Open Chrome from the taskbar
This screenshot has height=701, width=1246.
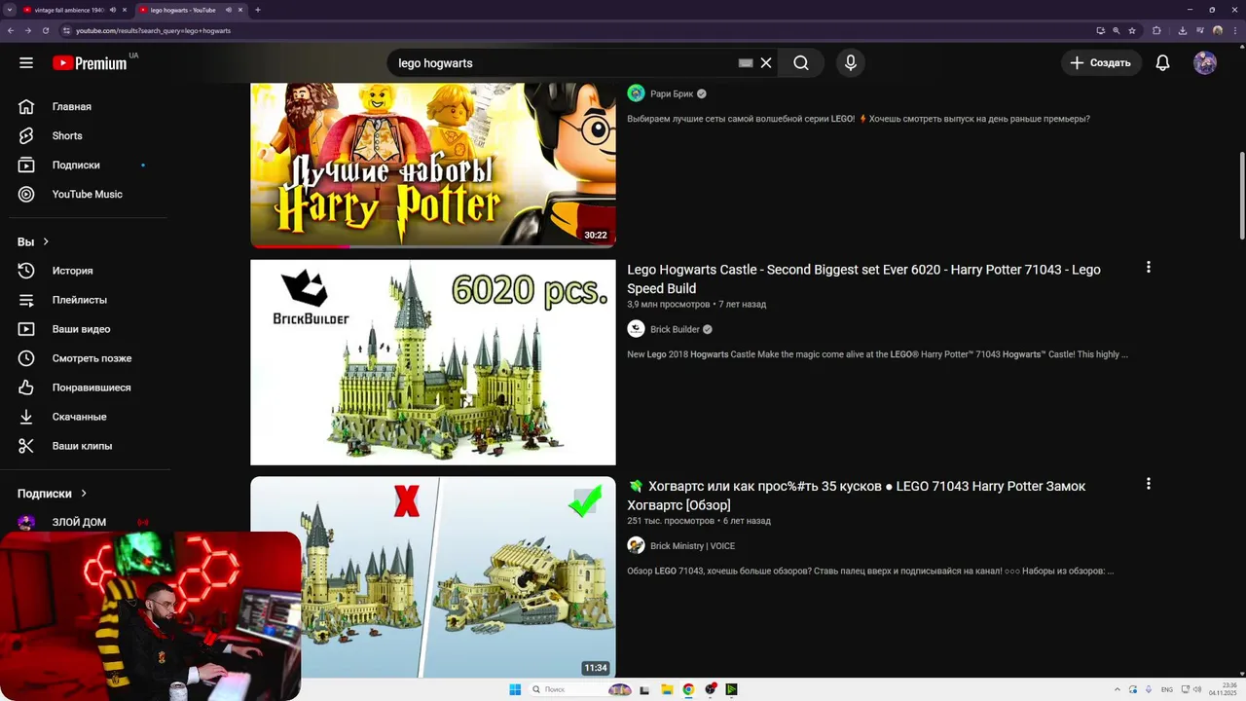pos(688,689)
